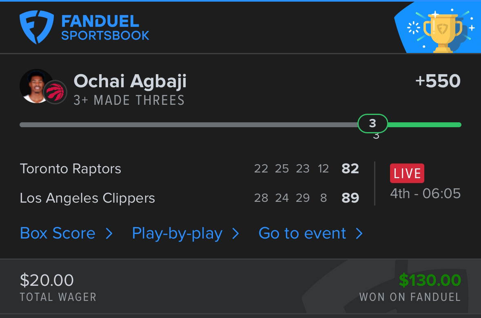Click the FanDuel Sportsbook wordmark
481x318 pixels.
pyautogui.click(x=105, y=27)
